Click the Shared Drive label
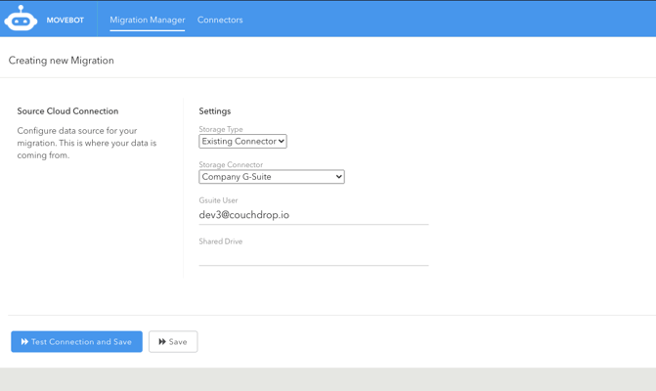 (x=221, y=241)
